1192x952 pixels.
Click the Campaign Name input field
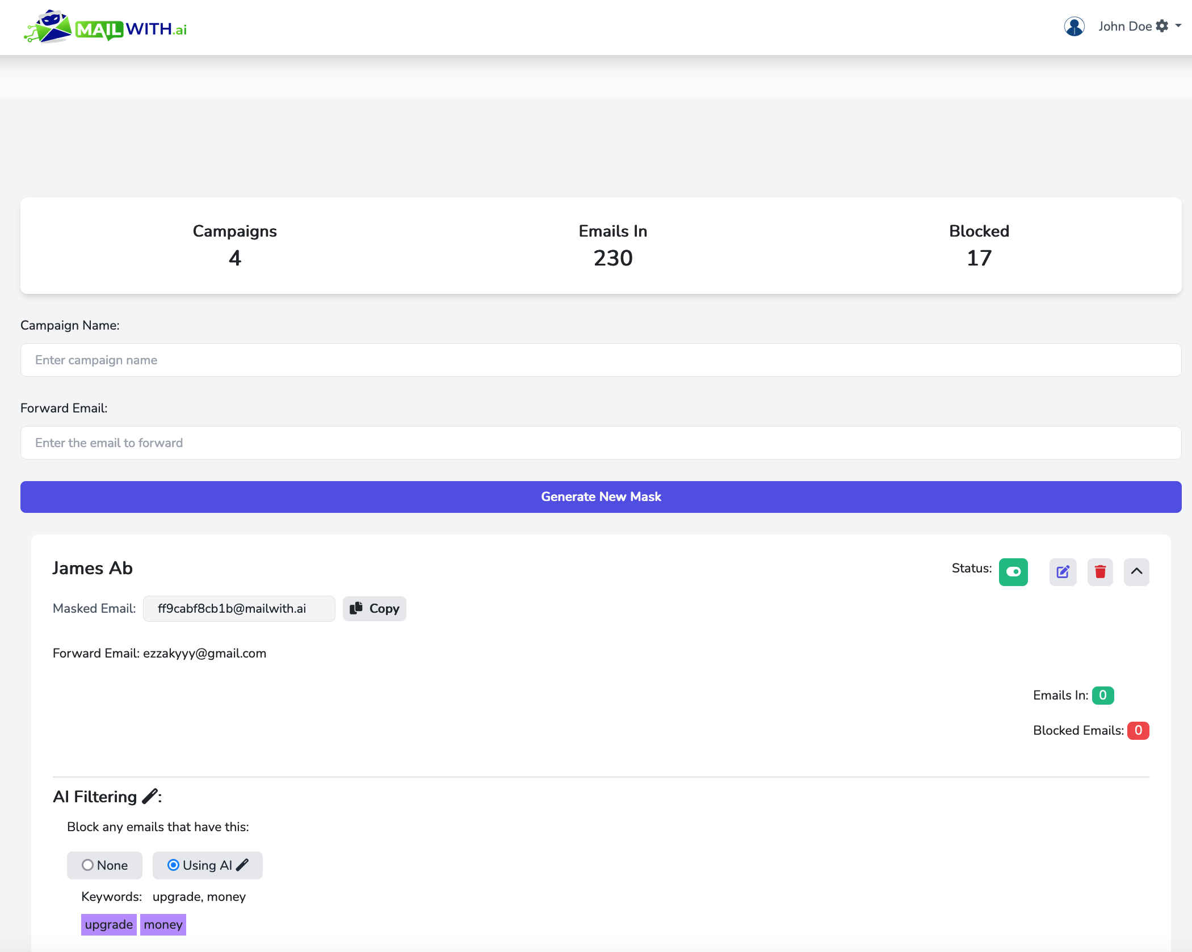[x=601, y=360]
